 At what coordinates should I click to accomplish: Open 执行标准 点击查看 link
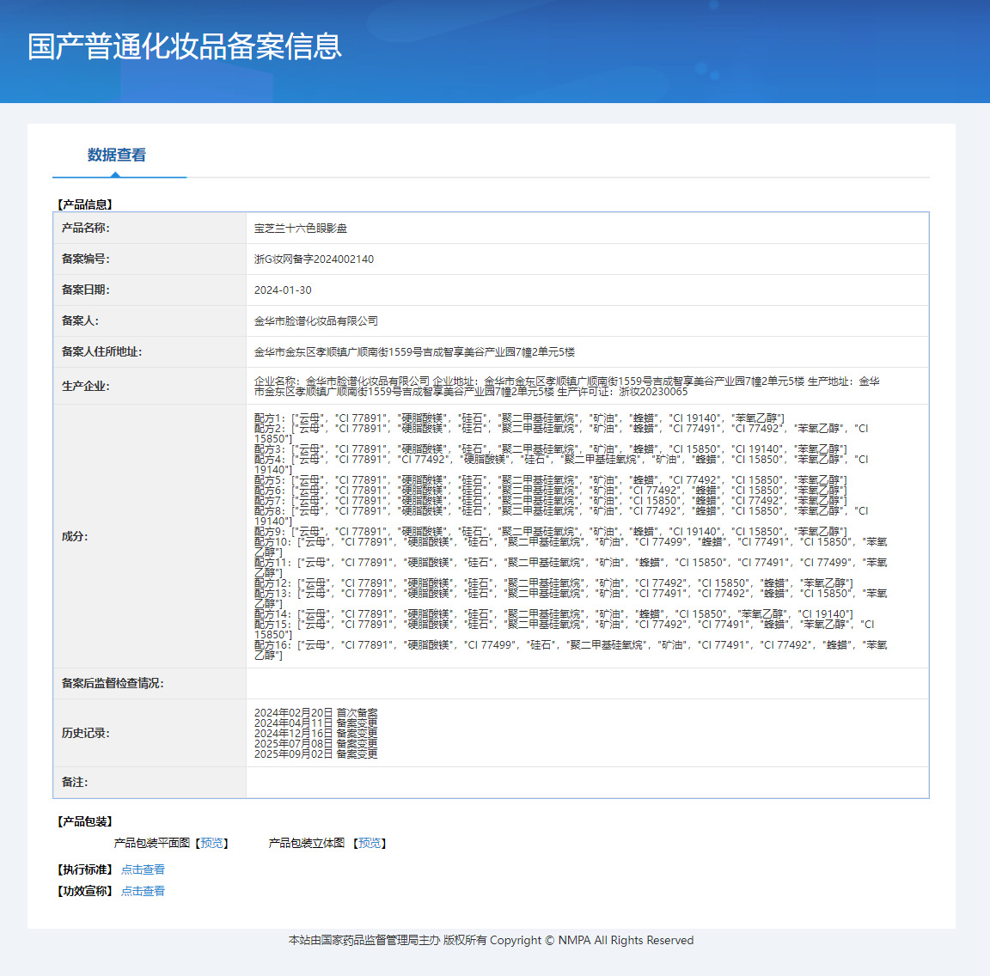pyautogui.click(x=143, y=869)
